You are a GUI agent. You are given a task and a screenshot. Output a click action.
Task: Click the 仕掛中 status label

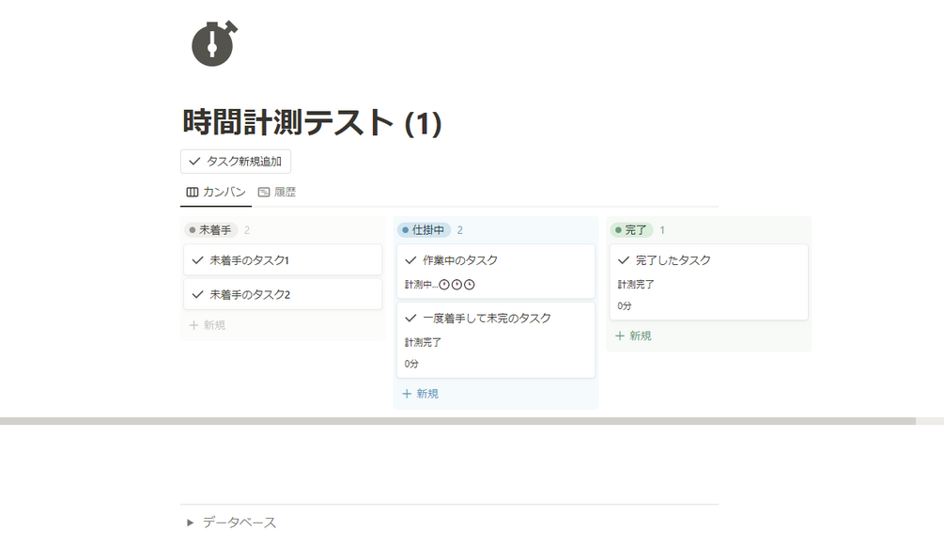[424, 230]
